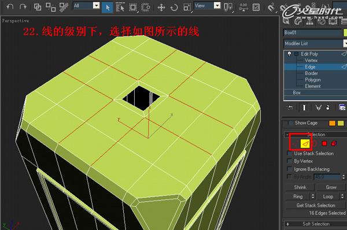Viewport: 347px width, 230px height.
Task: Activate the Select and Scale tool
Action: coord(187,8)
